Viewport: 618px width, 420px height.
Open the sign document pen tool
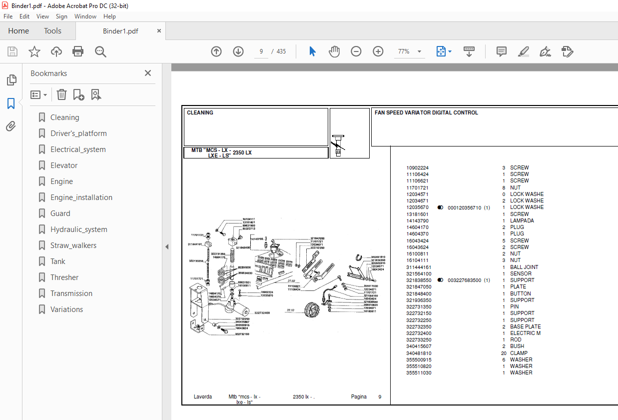coord(545,51)
